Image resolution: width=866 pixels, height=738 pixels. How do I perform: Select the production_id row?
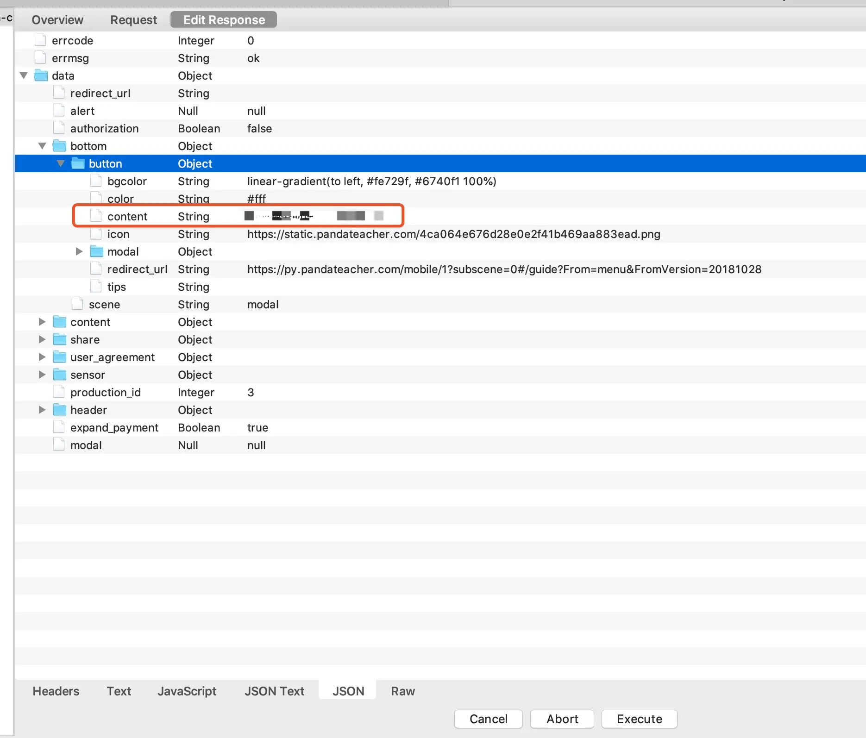click(x=440, y=392)
